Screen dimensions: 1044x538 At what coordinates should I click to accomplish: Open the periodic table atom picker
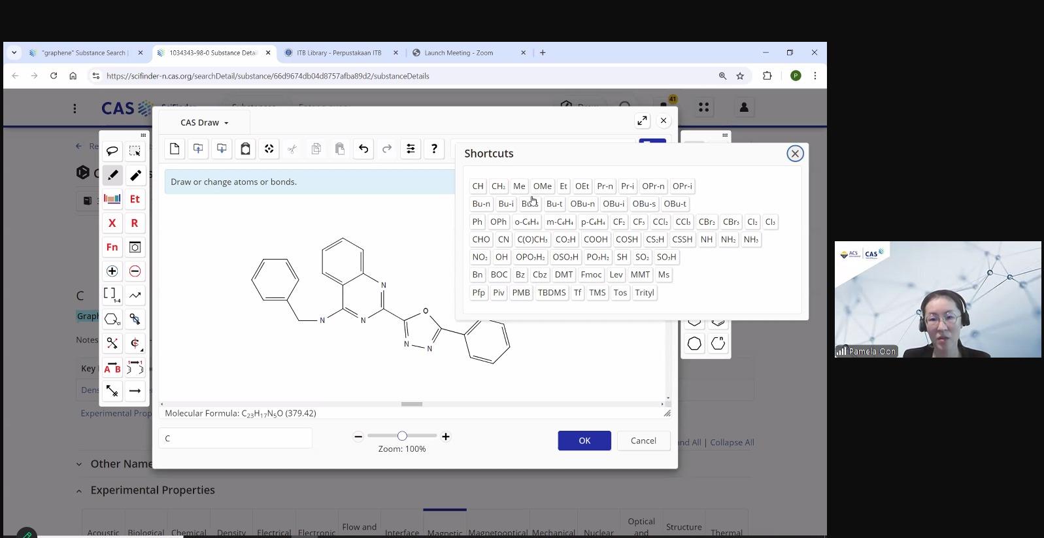tap(112, 199)
